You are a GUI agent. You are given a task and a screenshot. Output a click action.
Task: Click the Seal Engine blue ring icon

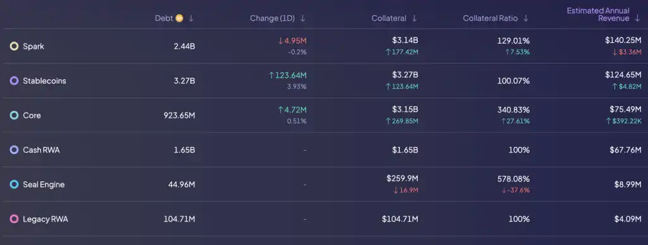click(14, 184)
